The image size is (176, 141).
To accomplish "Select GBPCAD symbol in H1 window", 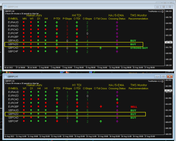I will tap(13, 118).
